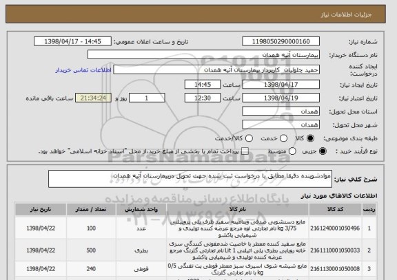Click unit عدد in row 1
The height and width of the screenshot is (280, 397).
click(141, 228)
